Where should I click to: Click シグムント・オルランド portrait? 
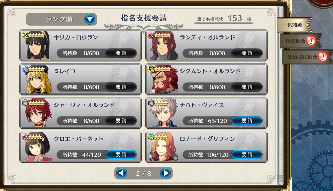163,79
